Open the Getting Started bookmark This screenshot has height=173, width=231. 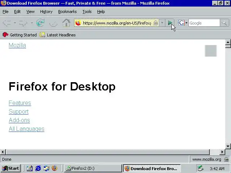(19, 35)
